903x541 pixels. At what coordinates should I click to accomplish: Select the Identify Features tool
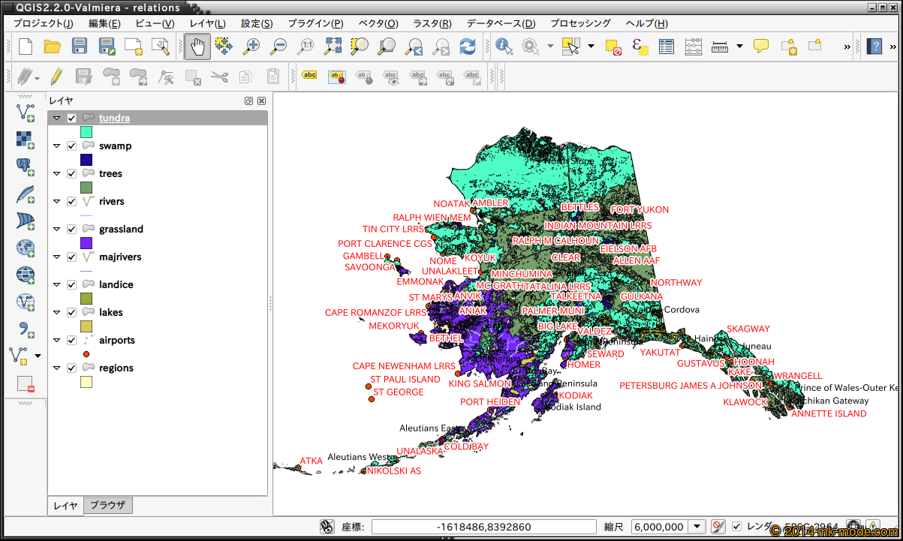504,47
